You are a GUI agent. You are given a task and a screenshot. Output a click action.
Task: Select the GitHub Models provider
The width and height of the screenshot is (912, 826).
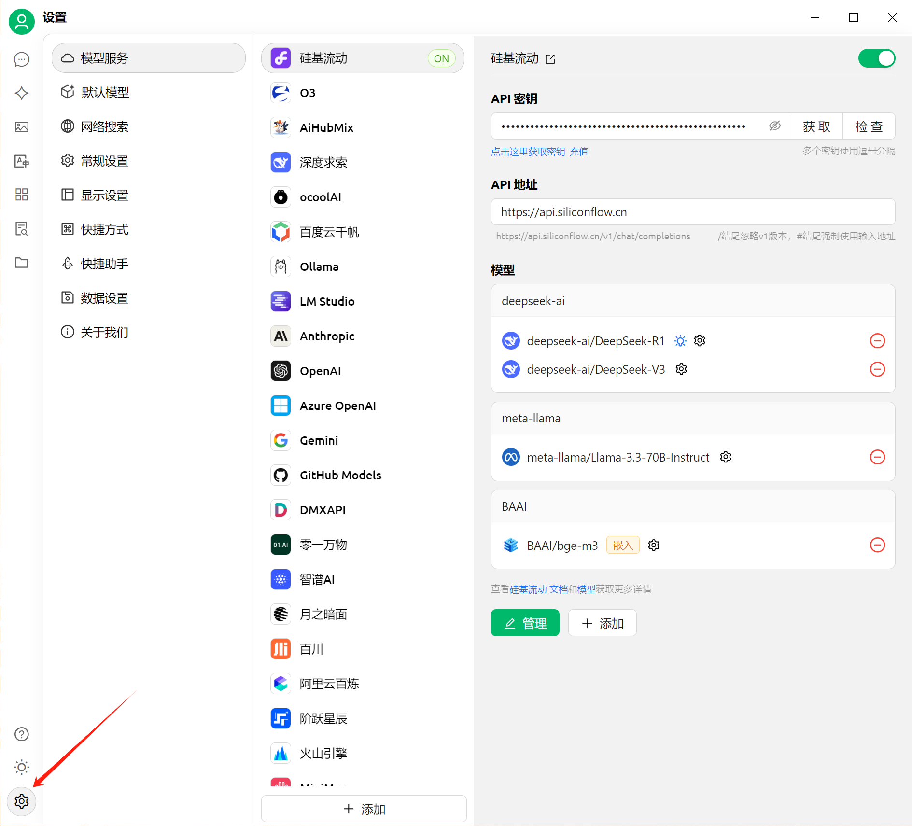click(x=363, y=475)
